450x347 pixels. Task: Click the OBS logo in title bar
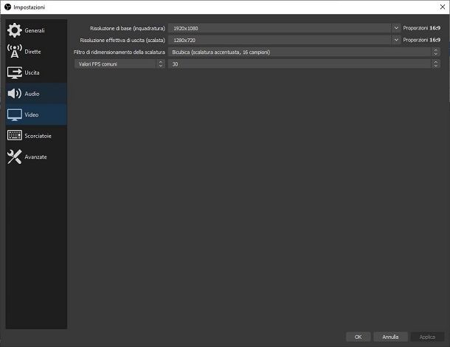pyautogui.click(x=7, y=7)
